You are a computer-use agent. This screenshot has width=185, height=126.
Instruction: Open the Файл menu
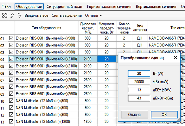pyautogui.click(x=6, y=6)
